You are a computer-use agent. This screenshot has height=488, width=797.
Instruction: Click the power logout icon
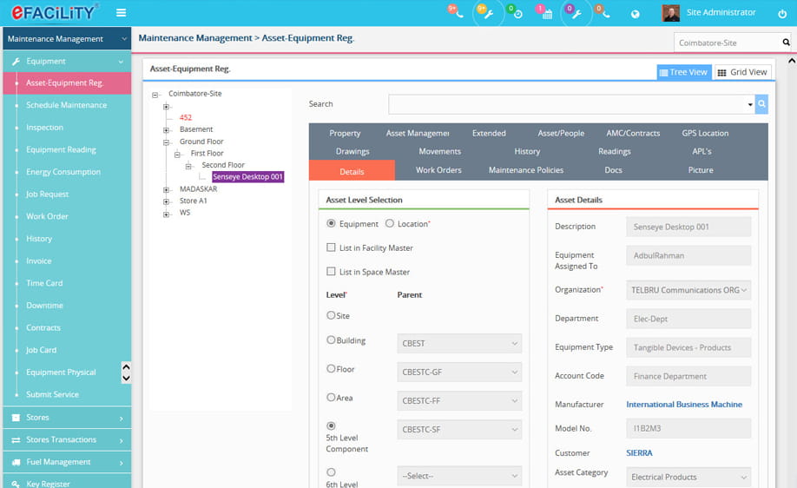click(x=773, y=13)
